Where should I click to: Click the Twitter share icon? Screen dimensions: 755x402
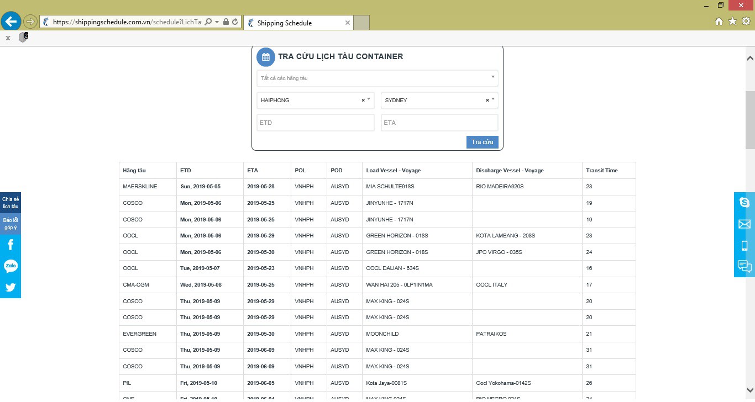11,287
